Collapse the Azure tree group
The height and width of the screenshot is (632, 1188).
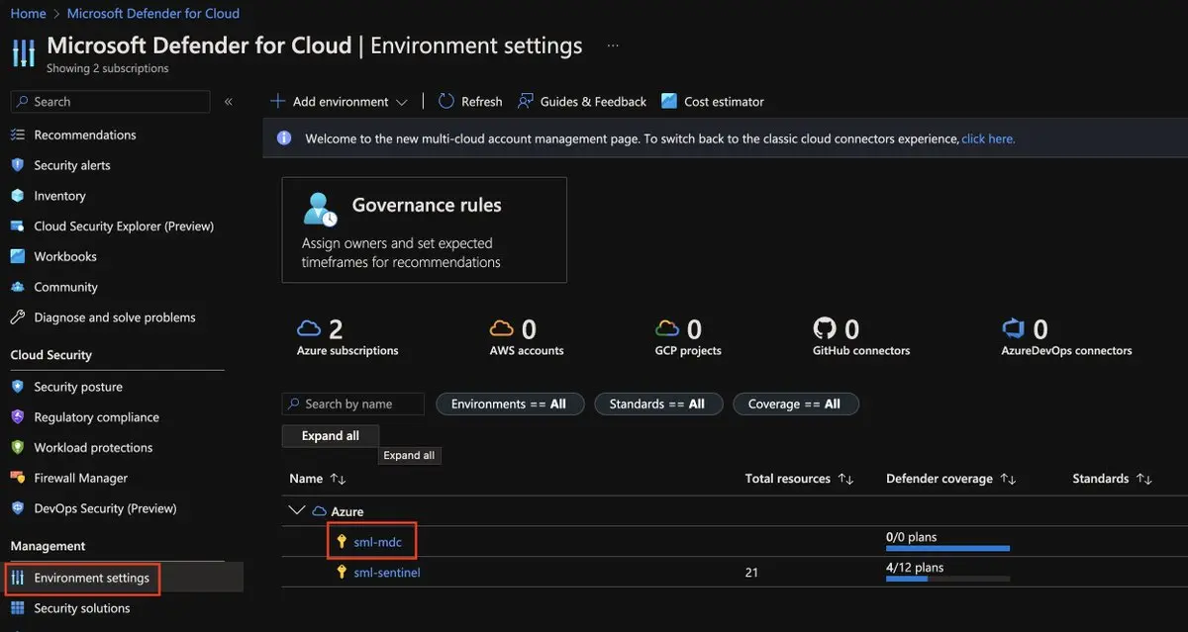point(295,510)
